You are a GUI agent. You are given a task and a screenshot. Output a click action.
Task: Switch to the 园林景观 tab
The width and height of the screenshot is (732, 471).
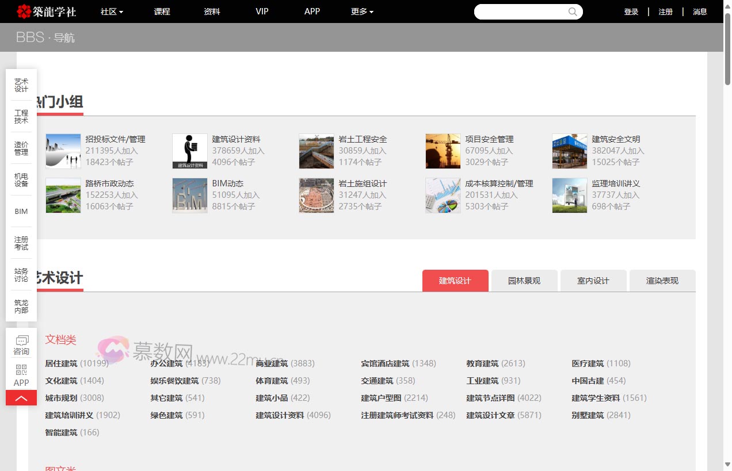pos(524,281)
